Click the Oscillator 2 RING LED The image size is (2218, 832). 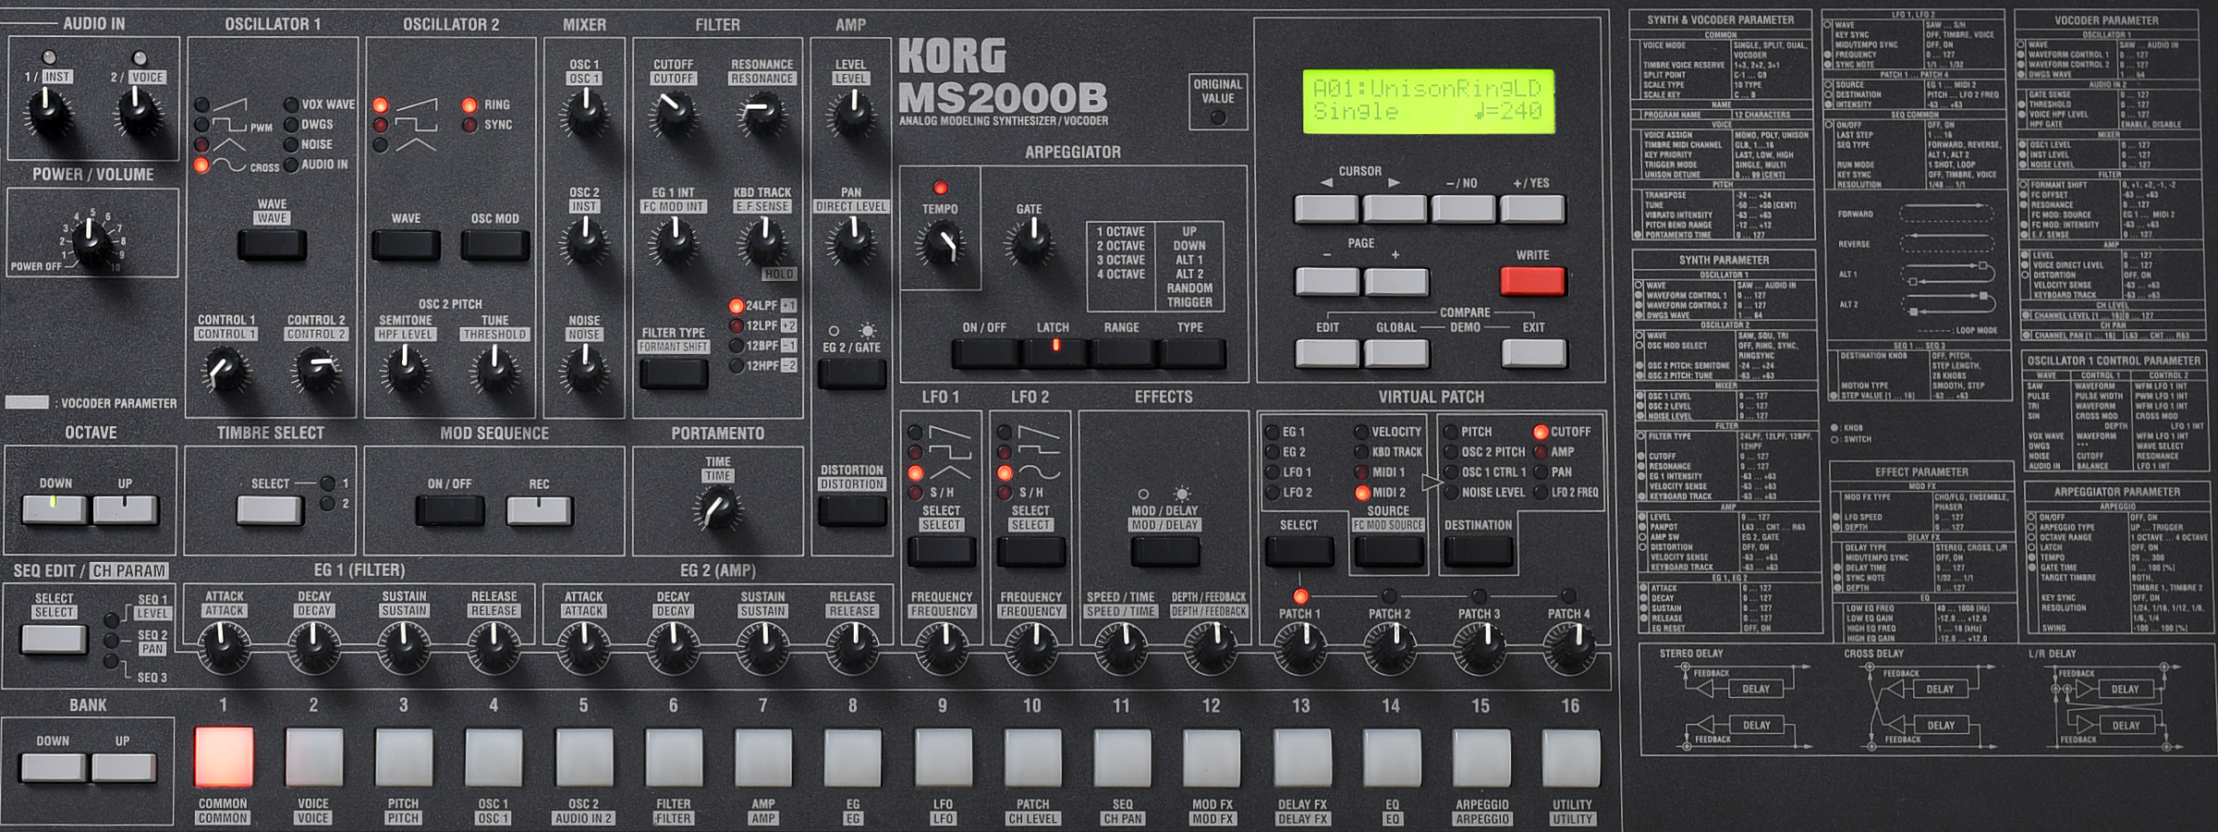[469, 104]
